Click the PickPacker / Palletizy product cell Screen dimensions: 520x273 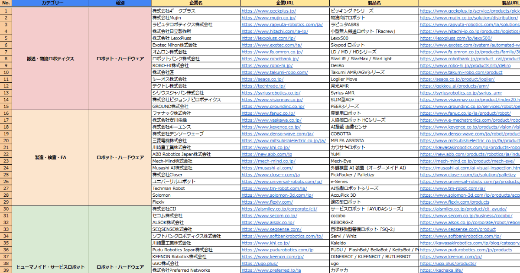pyautogui.click(x=374, y=175)
